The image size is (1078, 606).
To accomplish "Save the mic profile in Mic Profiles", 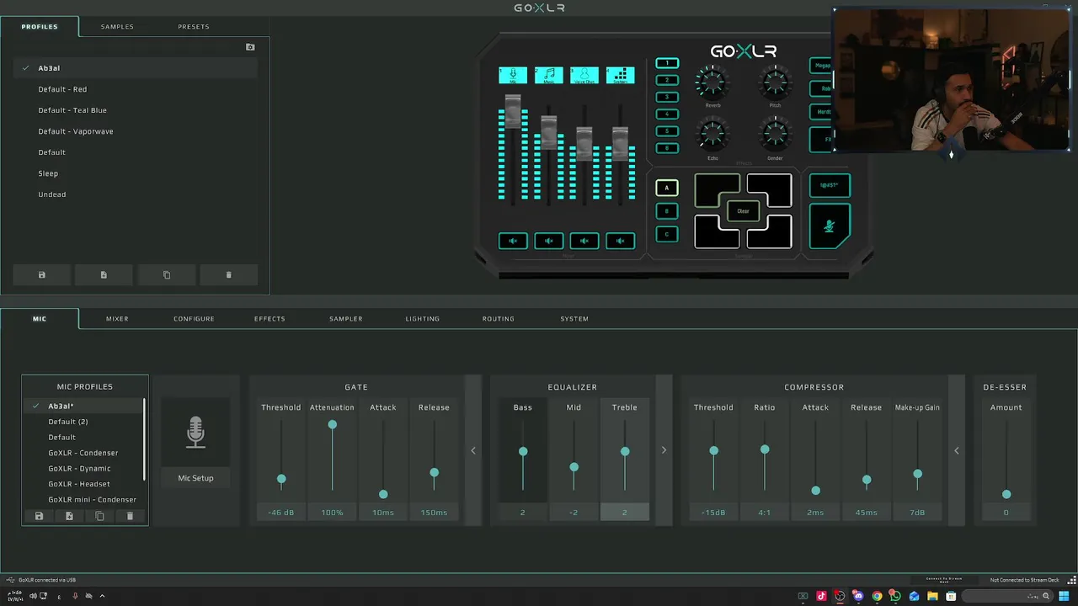I will pyautogui.click(x=39, y=516).
